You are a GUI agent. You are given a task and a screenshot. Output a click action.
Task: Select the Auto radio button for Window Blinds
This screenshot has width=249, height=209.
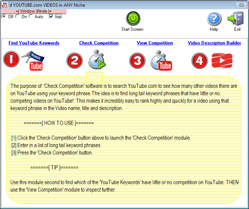coord(30,16)
